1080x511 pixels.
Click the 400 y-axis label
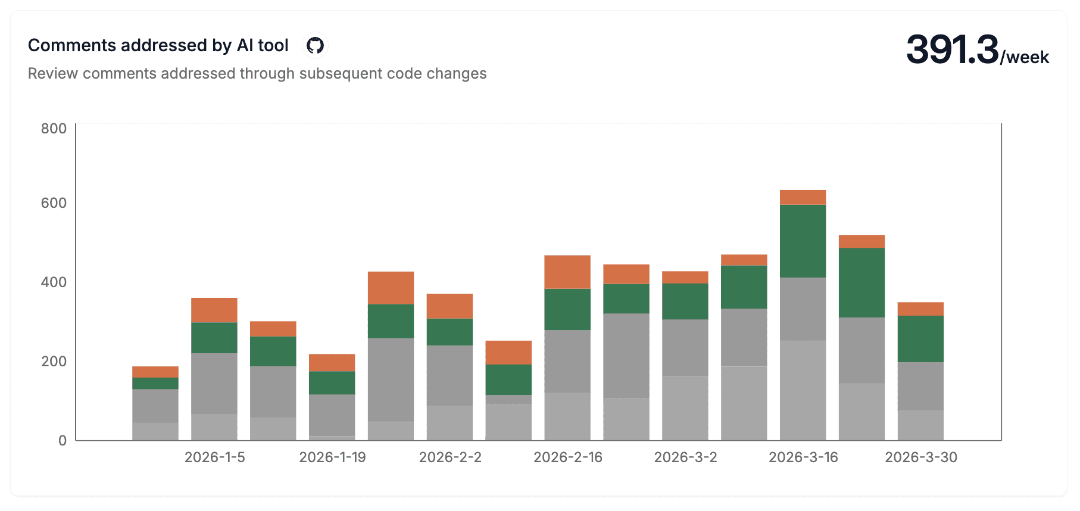[x=54, y=282]
